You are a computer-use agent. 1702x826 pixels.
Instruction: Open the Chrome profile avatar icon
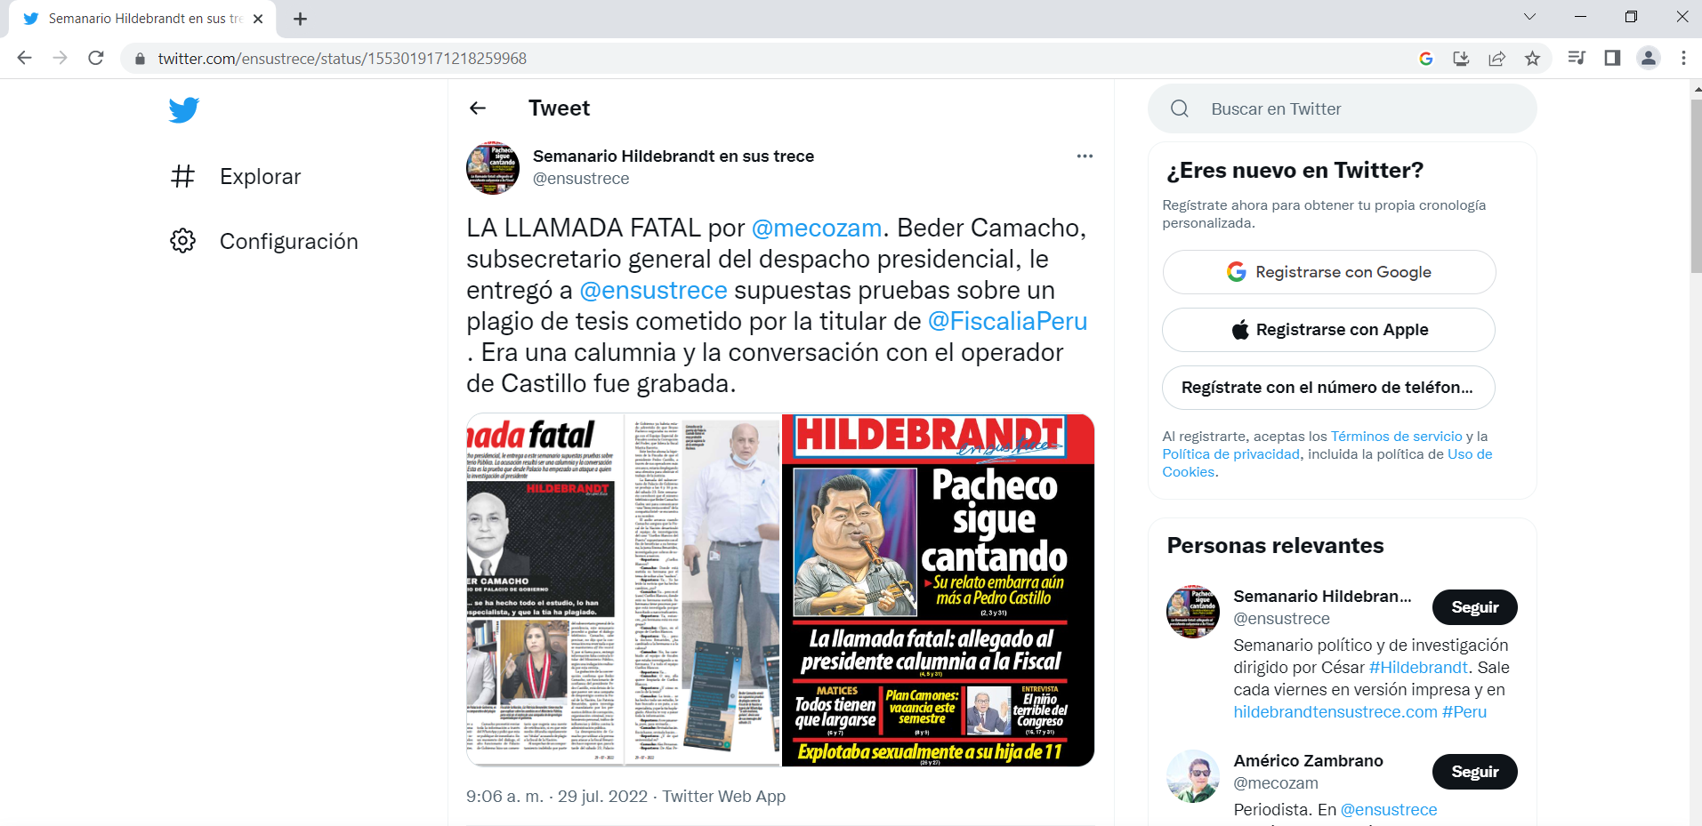[1649, 59]
